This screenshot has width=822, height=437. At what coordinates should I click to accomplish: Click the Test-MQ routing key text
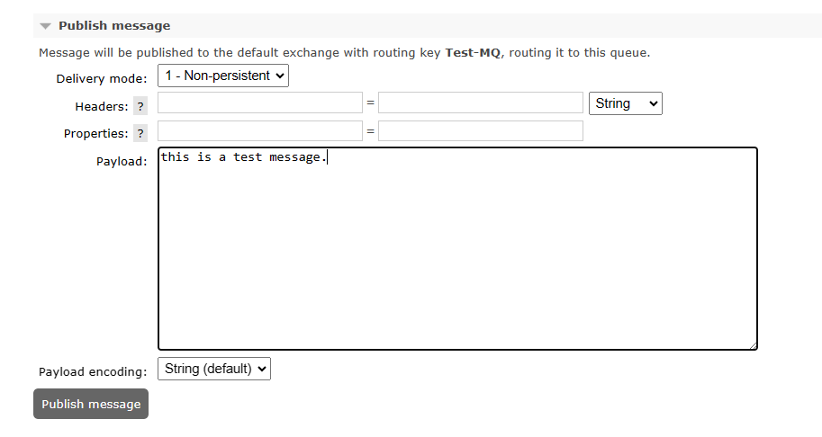click(473, 53)
